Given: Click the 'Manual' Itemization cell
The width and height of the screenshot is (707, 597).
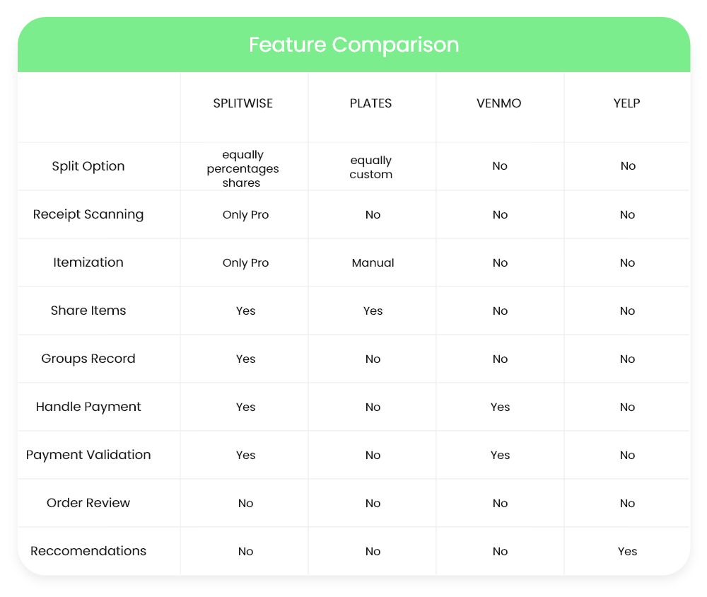Looking at the screenshot, I should tap(373, 263).
